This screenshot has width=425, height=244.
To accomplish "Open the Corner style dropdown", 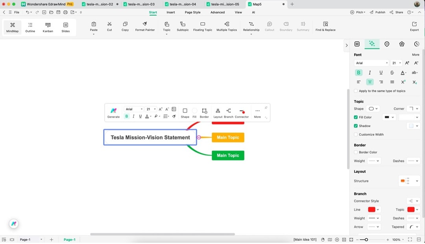I will click(413, 109).
